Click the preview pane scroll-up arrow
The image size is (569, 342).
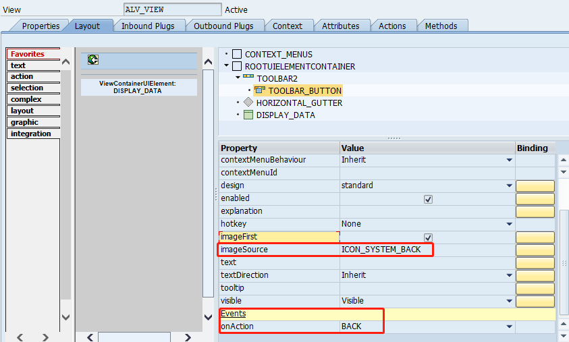[208, 62]
